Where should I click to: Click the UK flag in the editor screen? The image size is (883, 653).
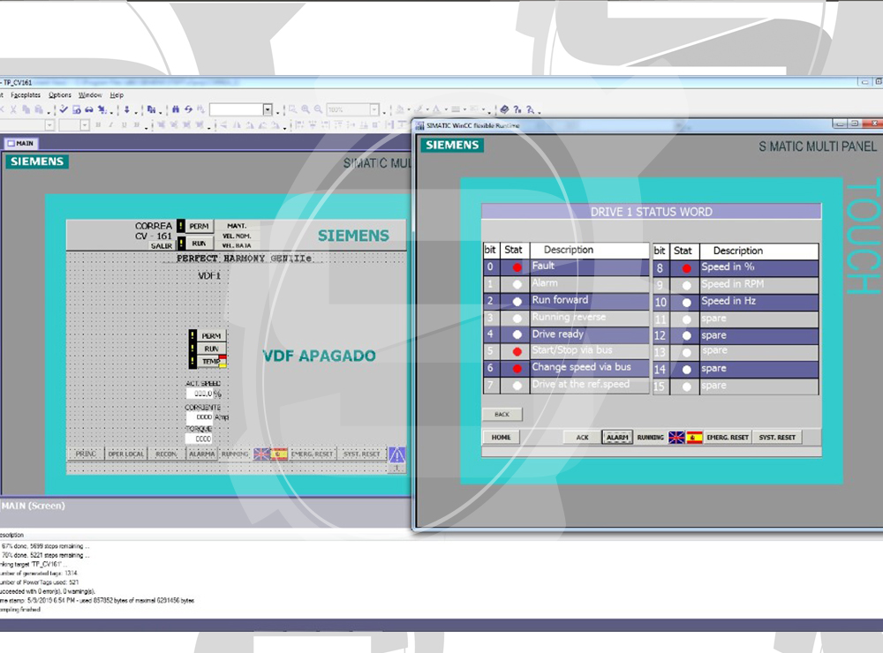tap(261, 454)
